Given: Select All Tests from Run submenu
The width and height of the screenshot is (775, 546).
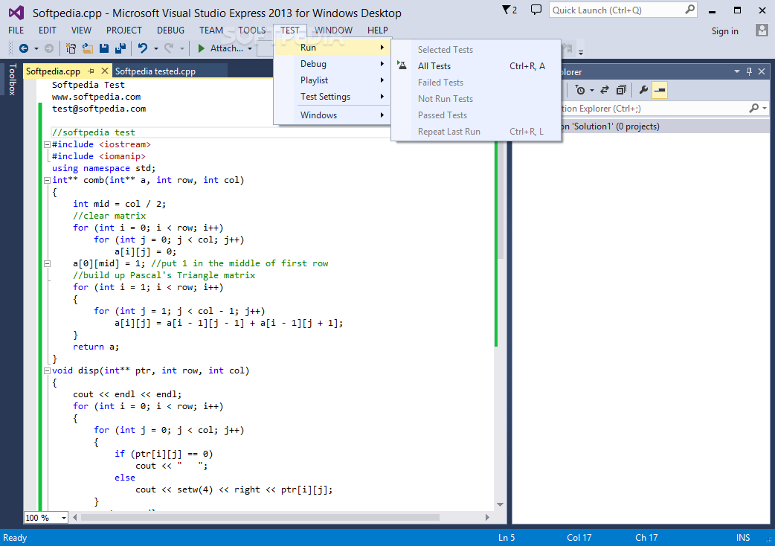Looking at the screenshot, I should point(434,66).
